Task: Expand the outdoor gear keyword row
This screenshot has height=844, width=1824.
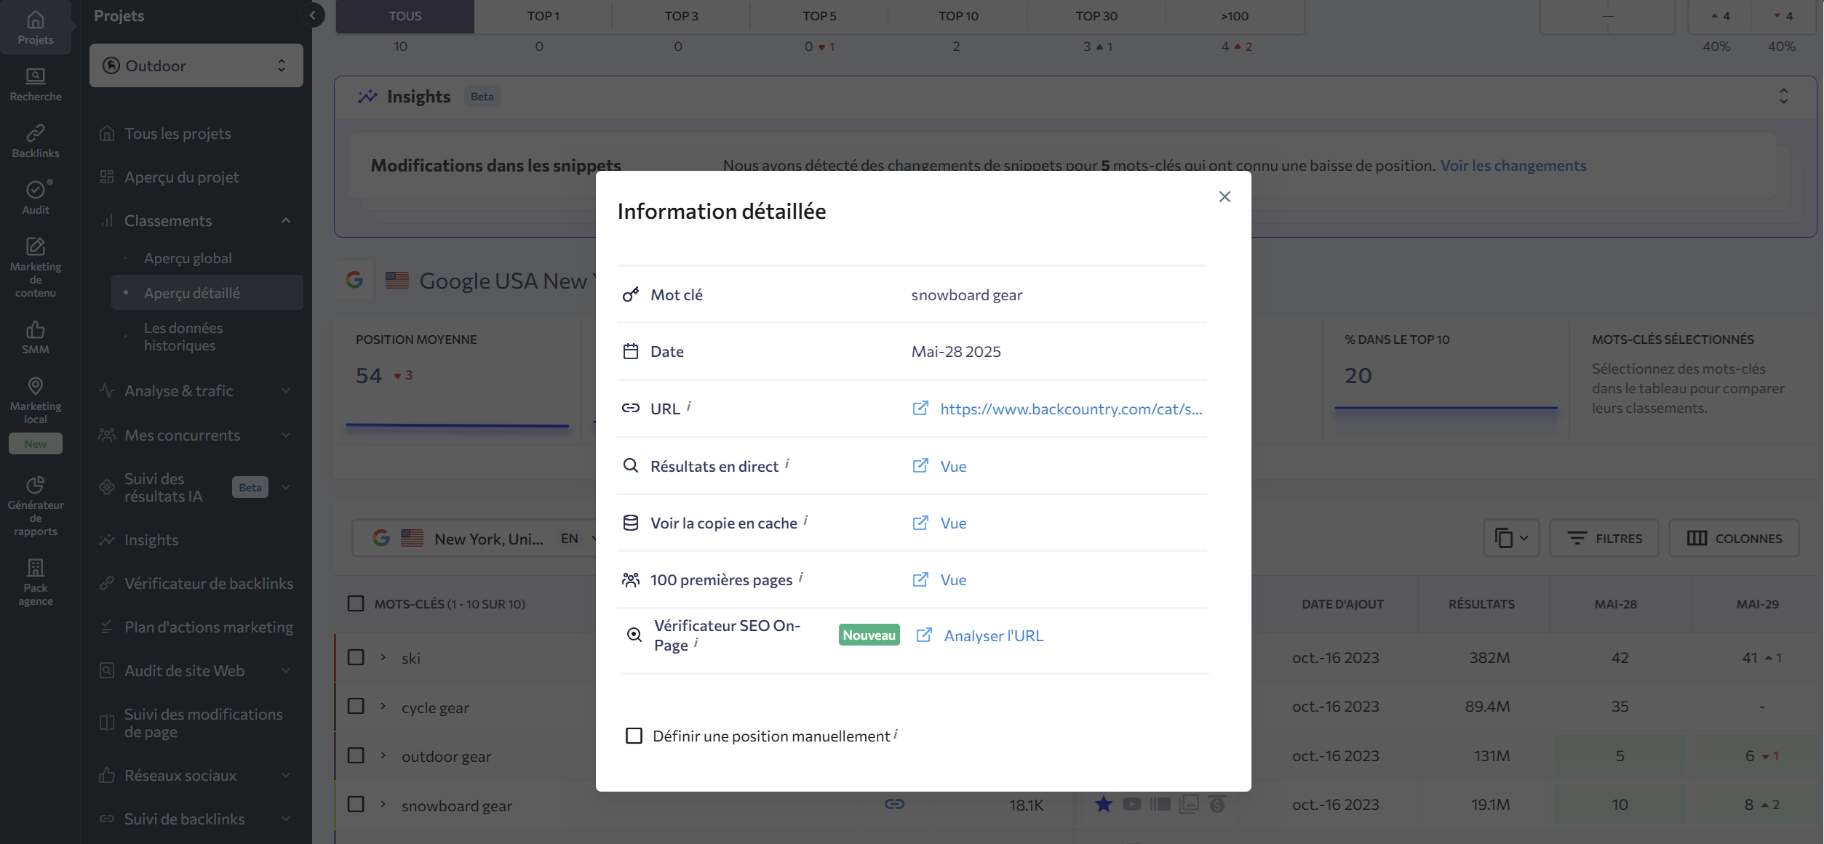Action: coord(383,755)
